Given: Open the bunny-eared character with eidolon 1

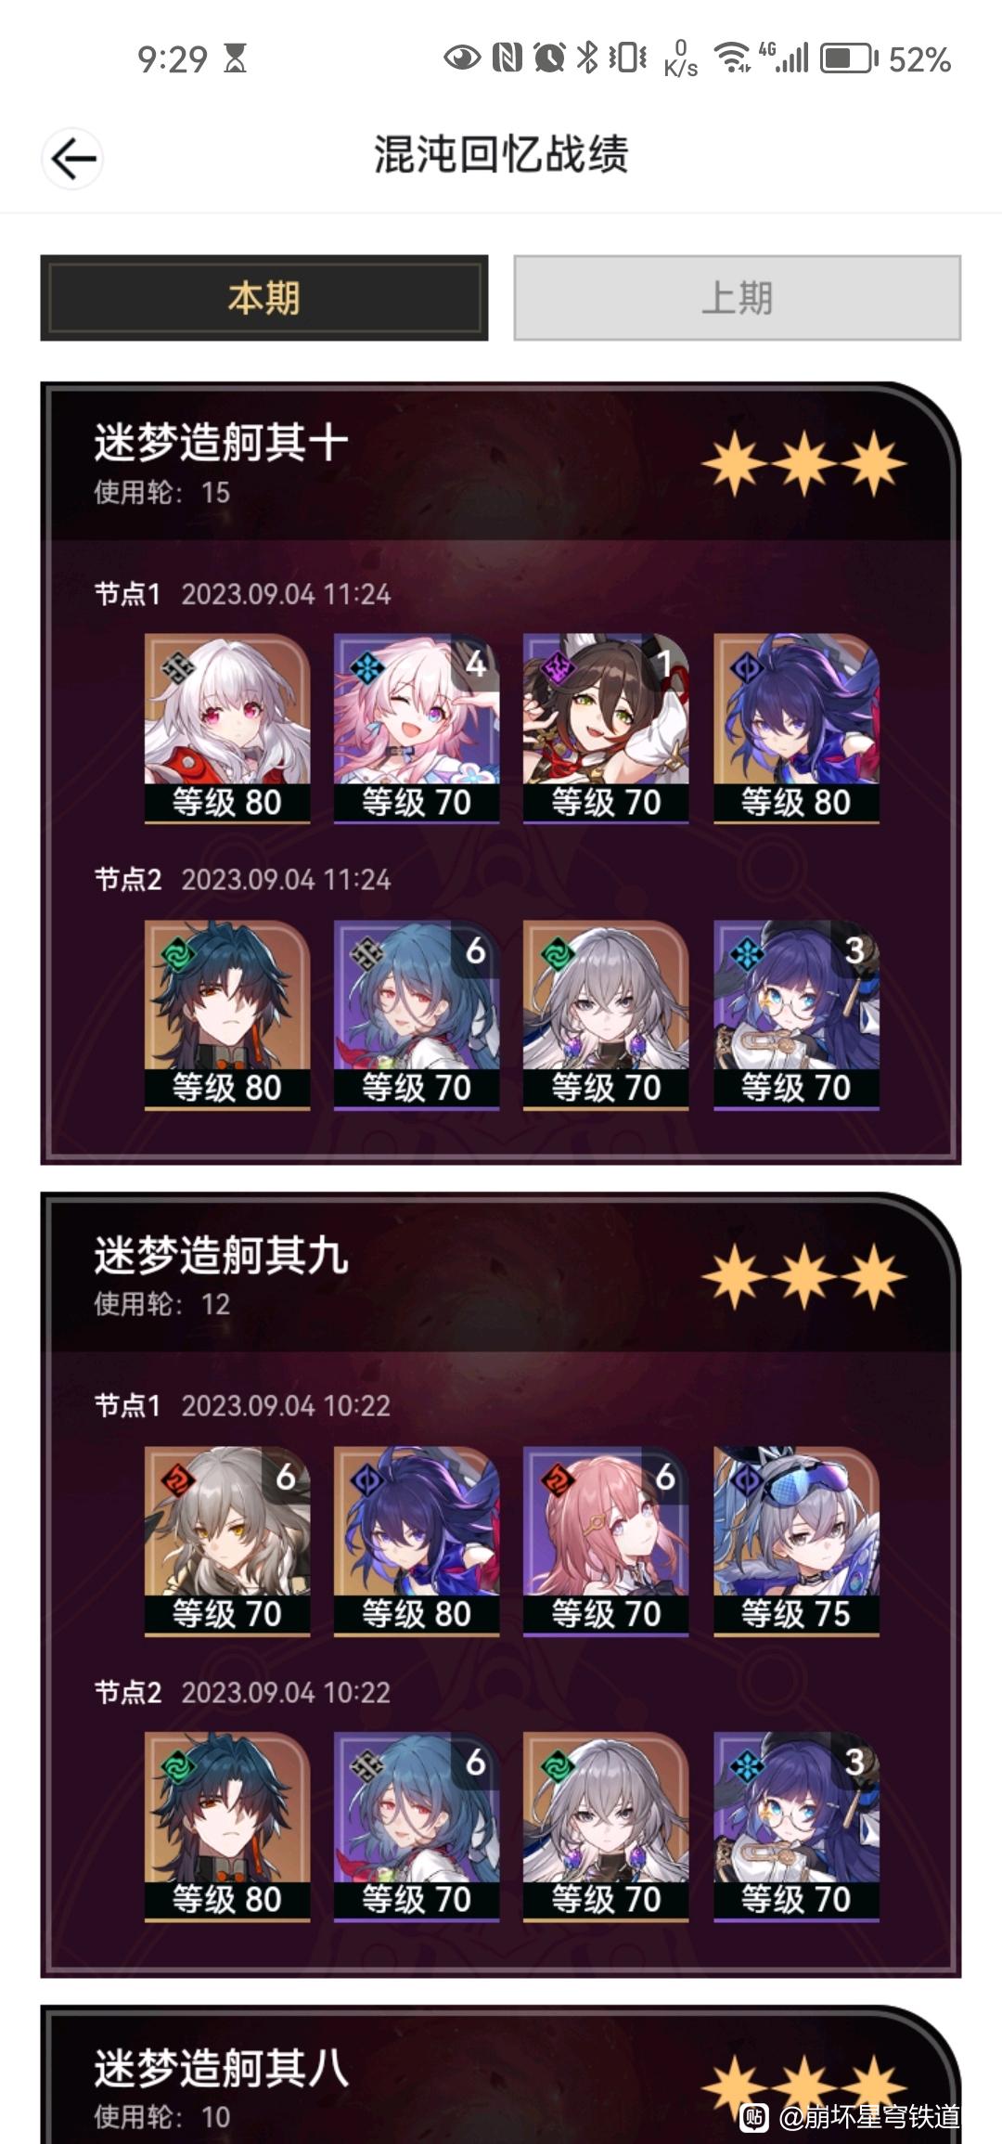Looking at the screenshot, I should tap(606, 729).
